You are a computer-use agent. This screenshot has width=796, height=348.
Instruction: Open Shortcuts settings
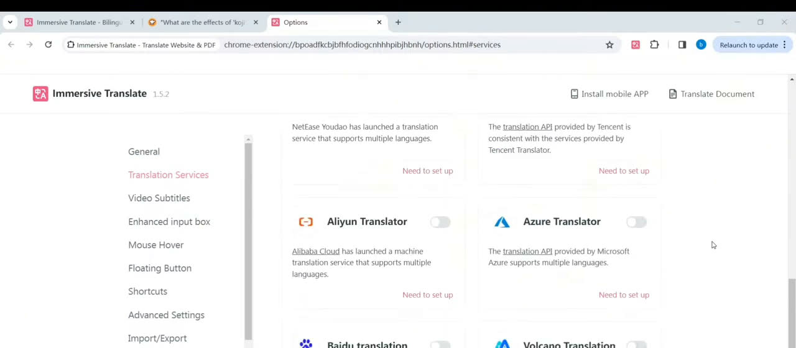click(147, 291)
